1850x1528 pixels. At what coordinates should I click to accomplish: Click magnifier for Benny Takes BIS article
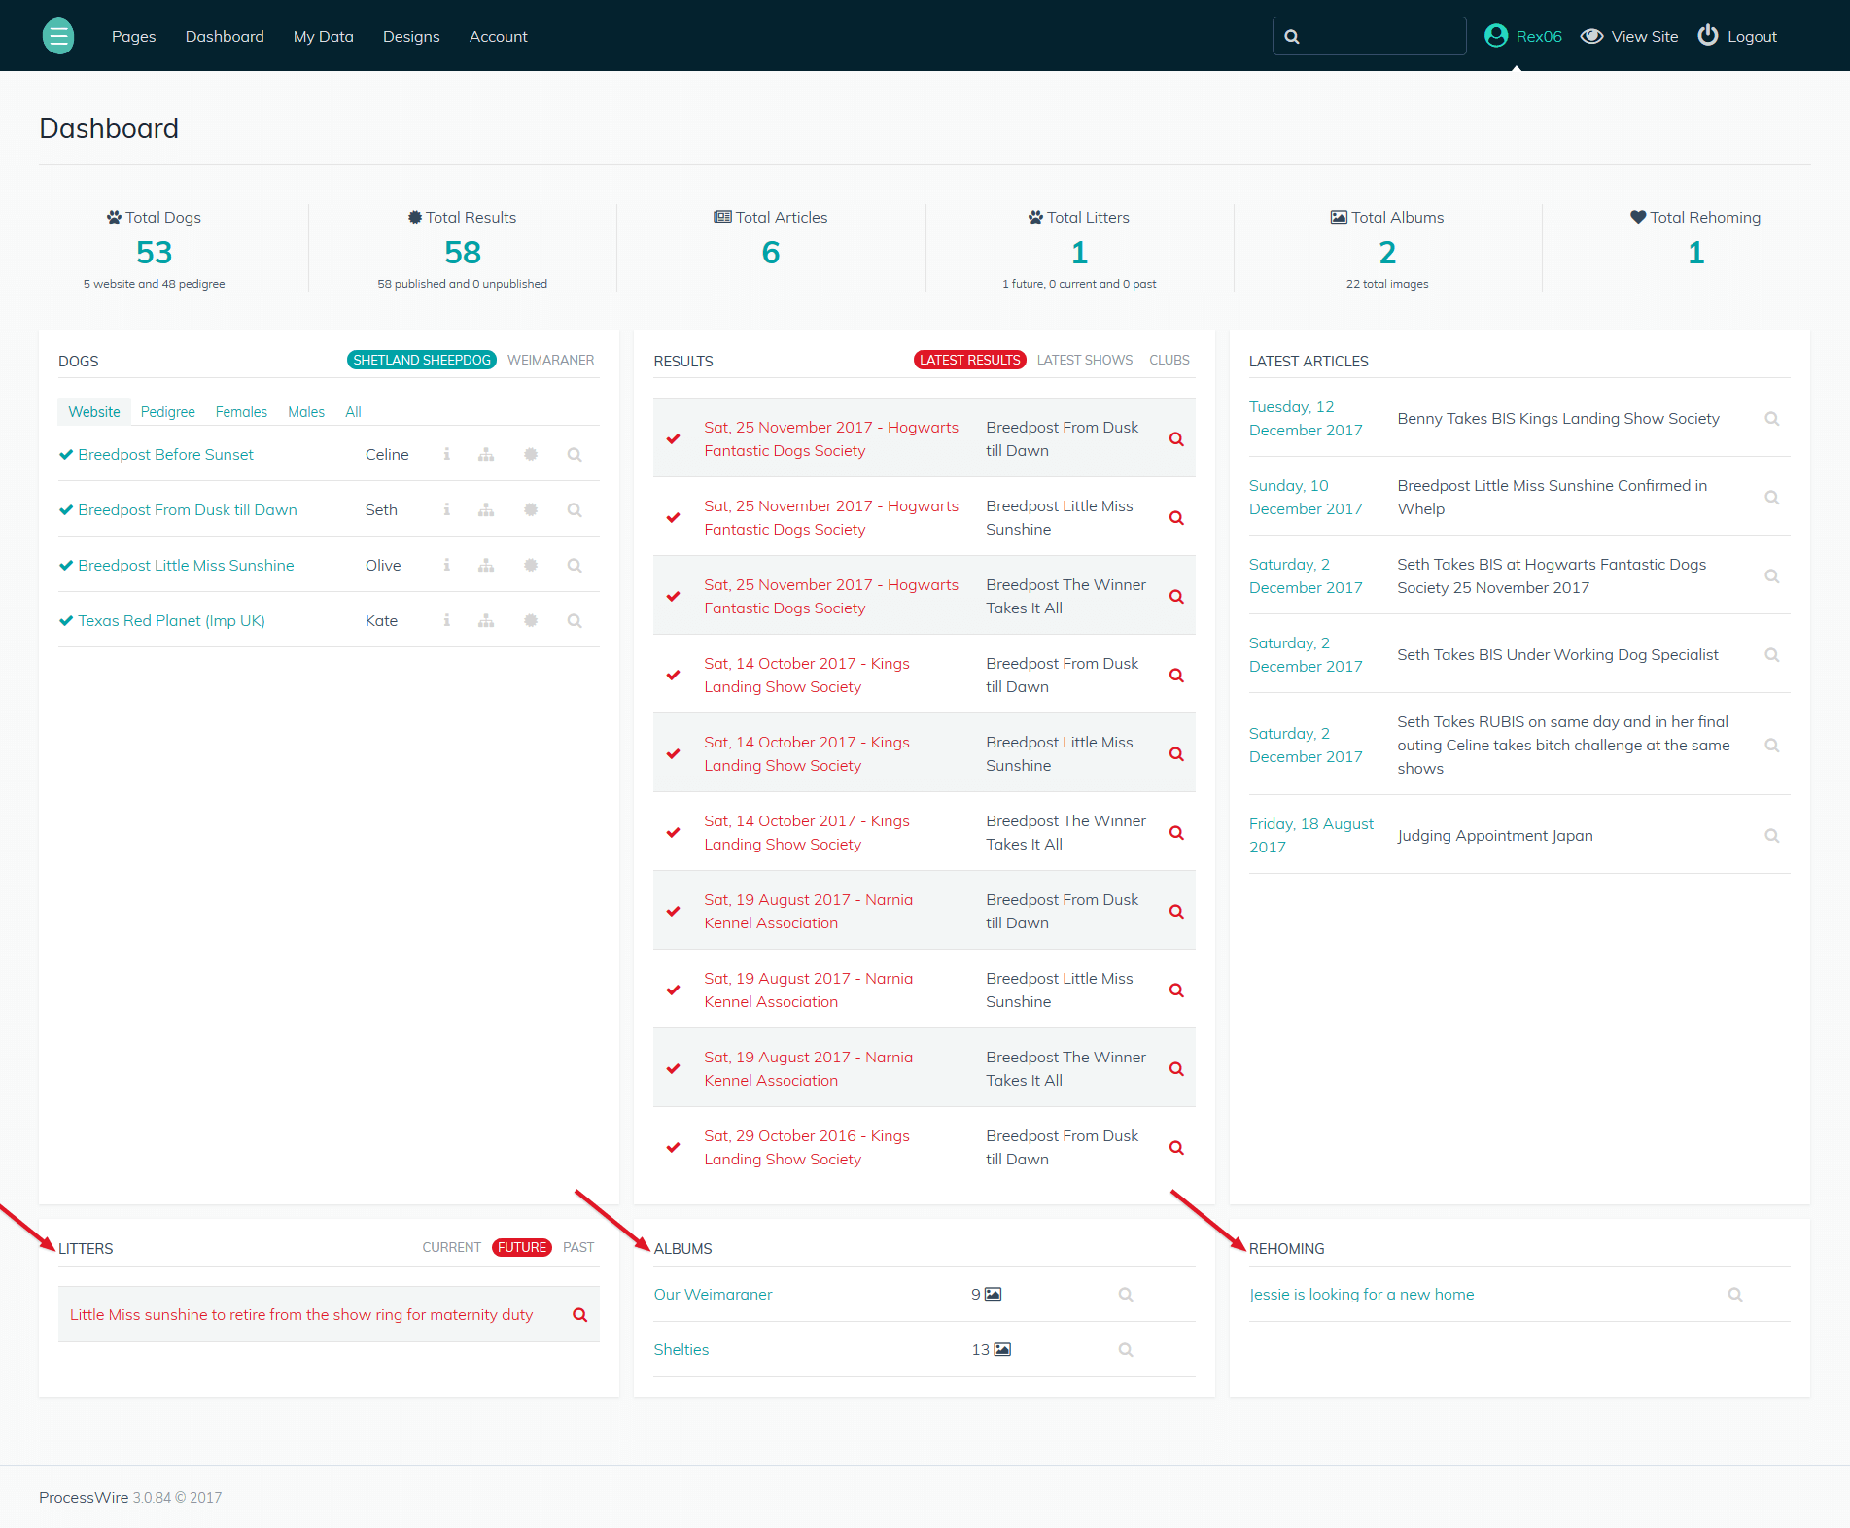(x=1772, y=418)
